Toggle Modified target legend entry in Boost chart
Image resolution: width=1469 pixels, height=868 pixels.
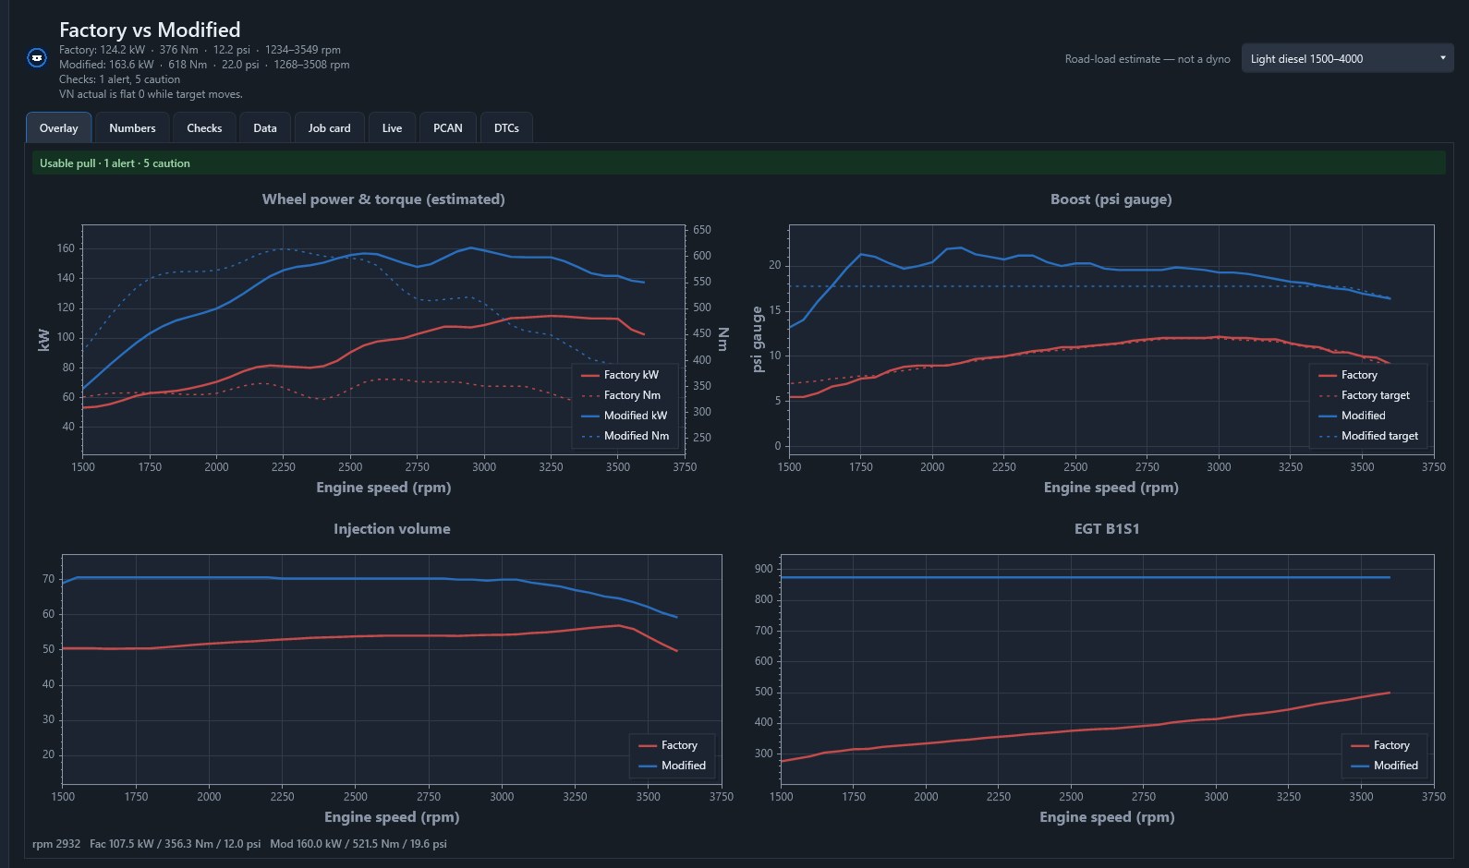point(1367,436)
